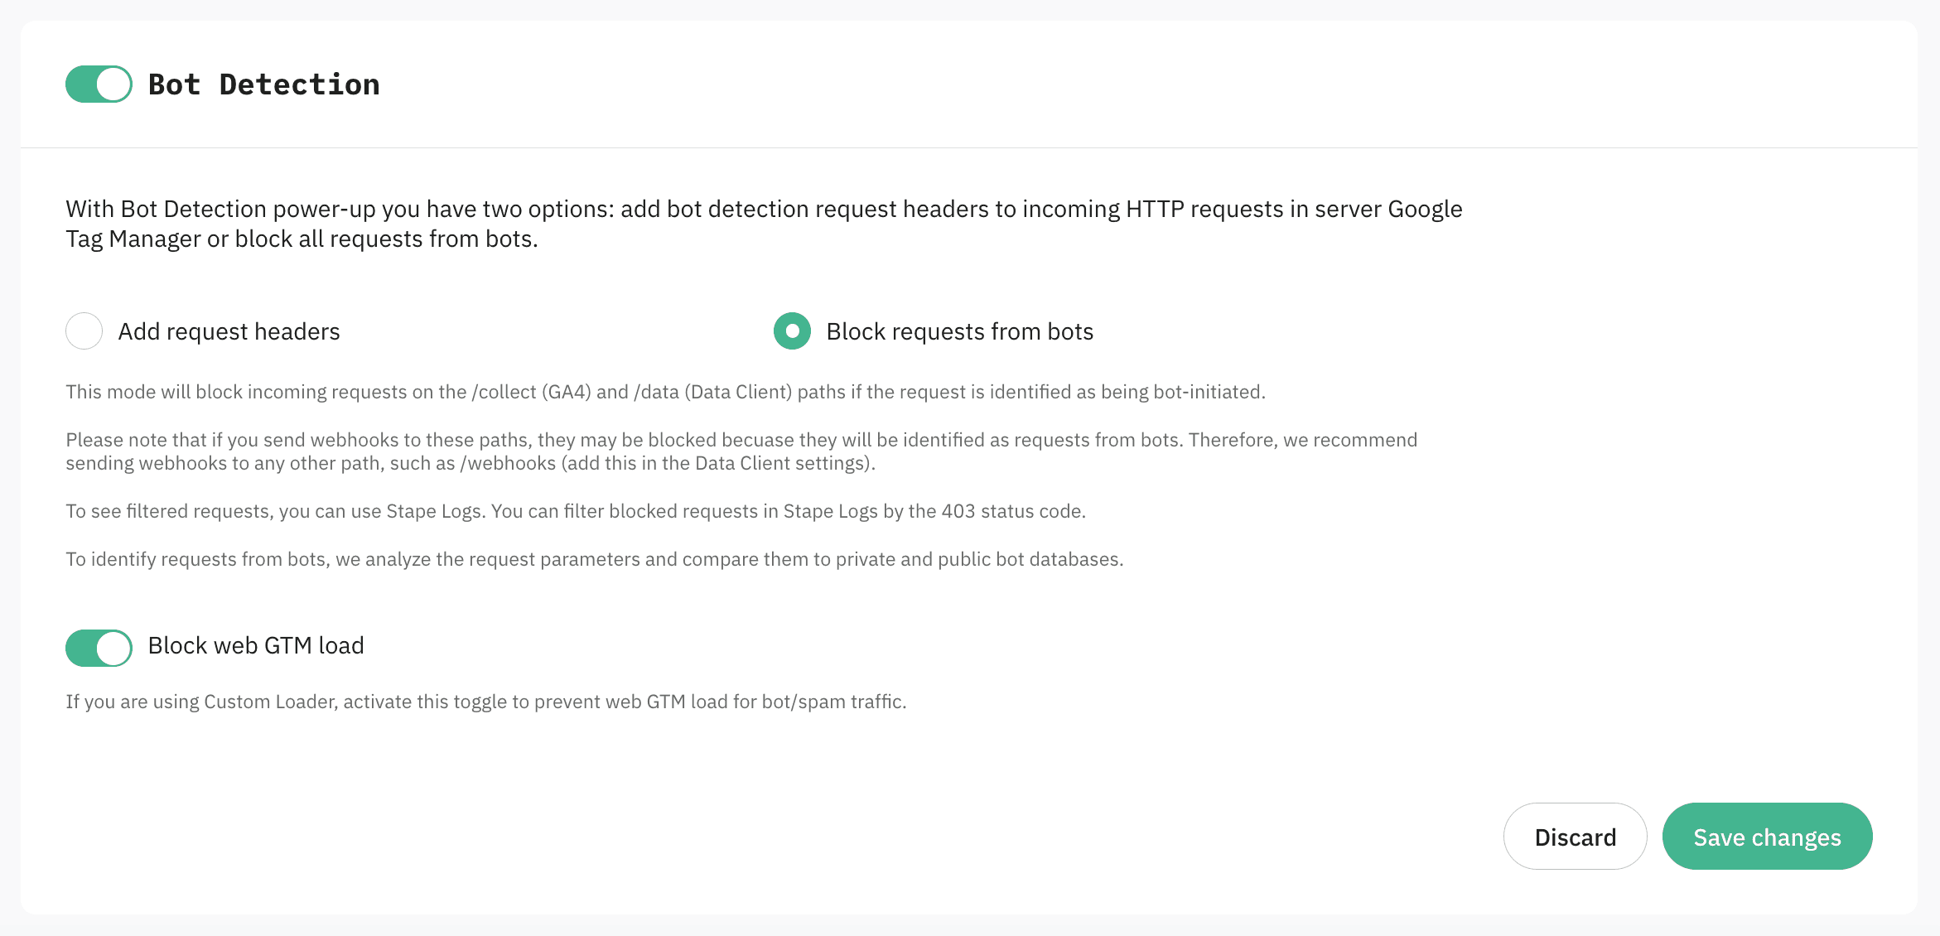Select the Block requests from bots radio
The height and width of the screenshot is (936, 1940).
[x=792, y=331]
